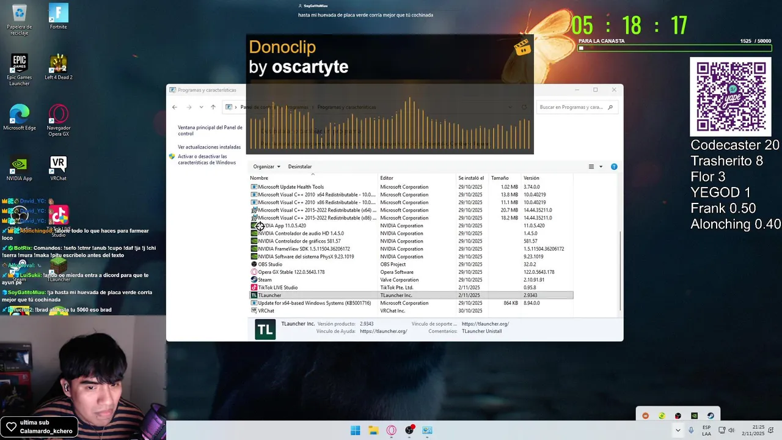Open the Papelera de reciclaje desktop icon
Viewport: 782px width, 440px height.
pyautogui.click(x=19, y=20)
